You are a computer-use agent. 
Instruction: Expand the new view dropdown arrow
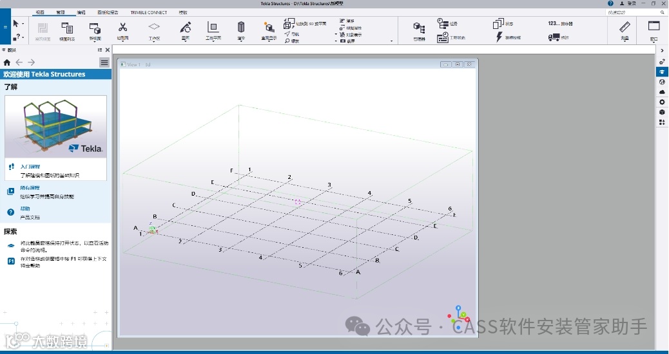95,41
